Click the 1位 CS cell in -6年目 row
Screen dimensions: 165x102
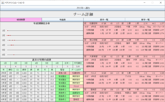pyautogui.click(x=17, y=99)
